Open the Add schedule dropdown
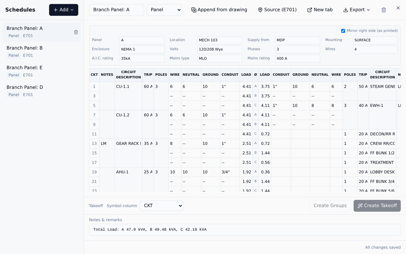 64,10
